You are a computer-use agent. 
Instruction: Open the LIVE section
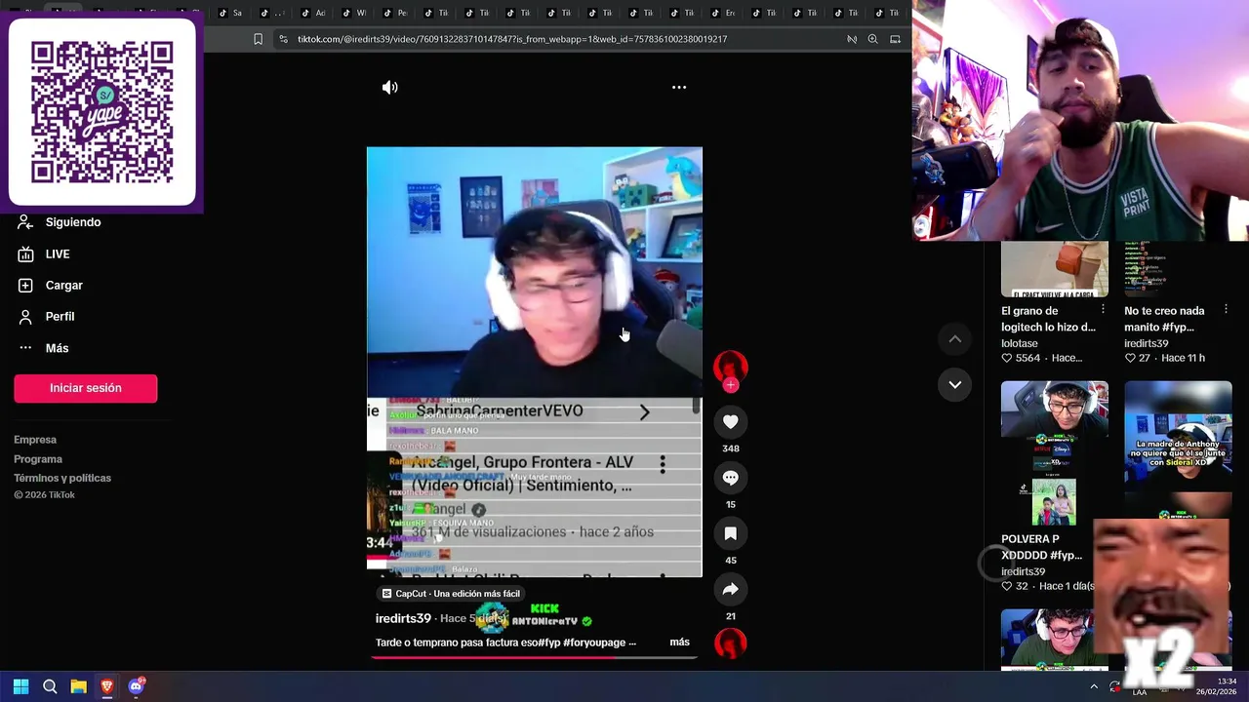58,254
